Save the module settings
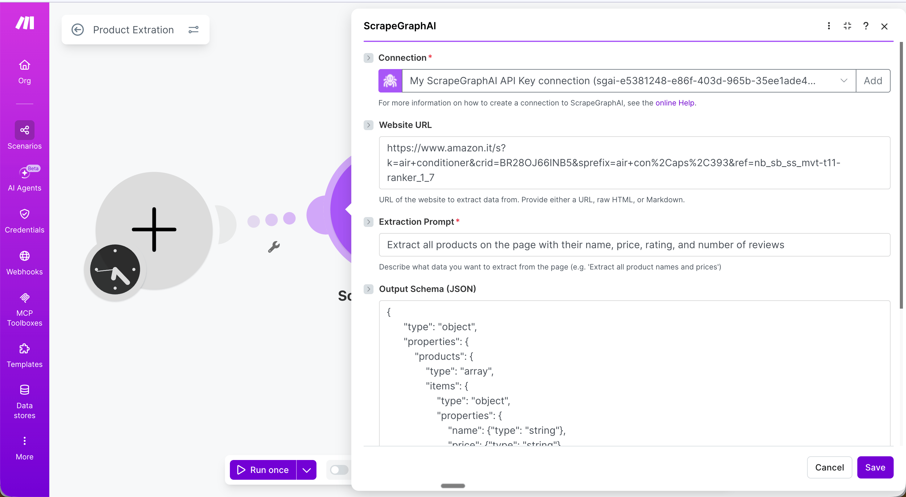This screenshot has height=497, width=906. click(x=875, y=467)
